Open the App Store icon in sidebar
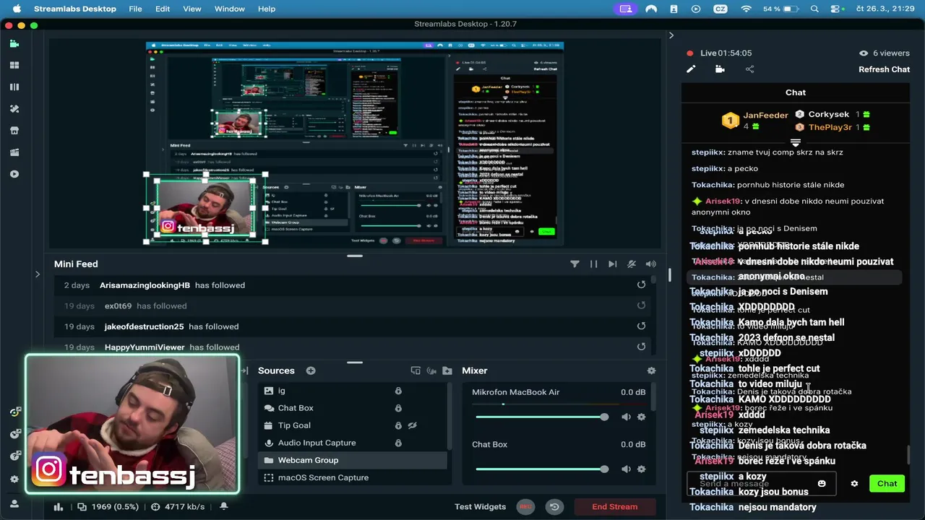The image size is (925, 520). pyautogui.click(x=14, y=131)
